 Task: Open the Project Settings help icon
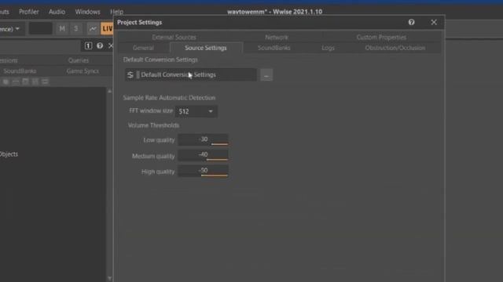coord(411,22)
